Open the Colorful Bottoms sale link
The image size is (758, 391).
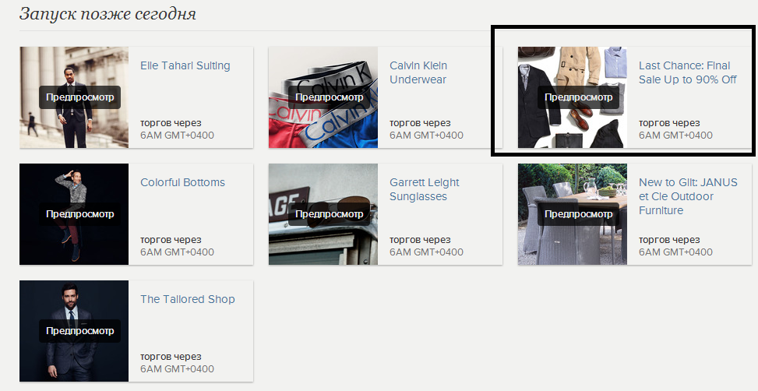[183, 183]
